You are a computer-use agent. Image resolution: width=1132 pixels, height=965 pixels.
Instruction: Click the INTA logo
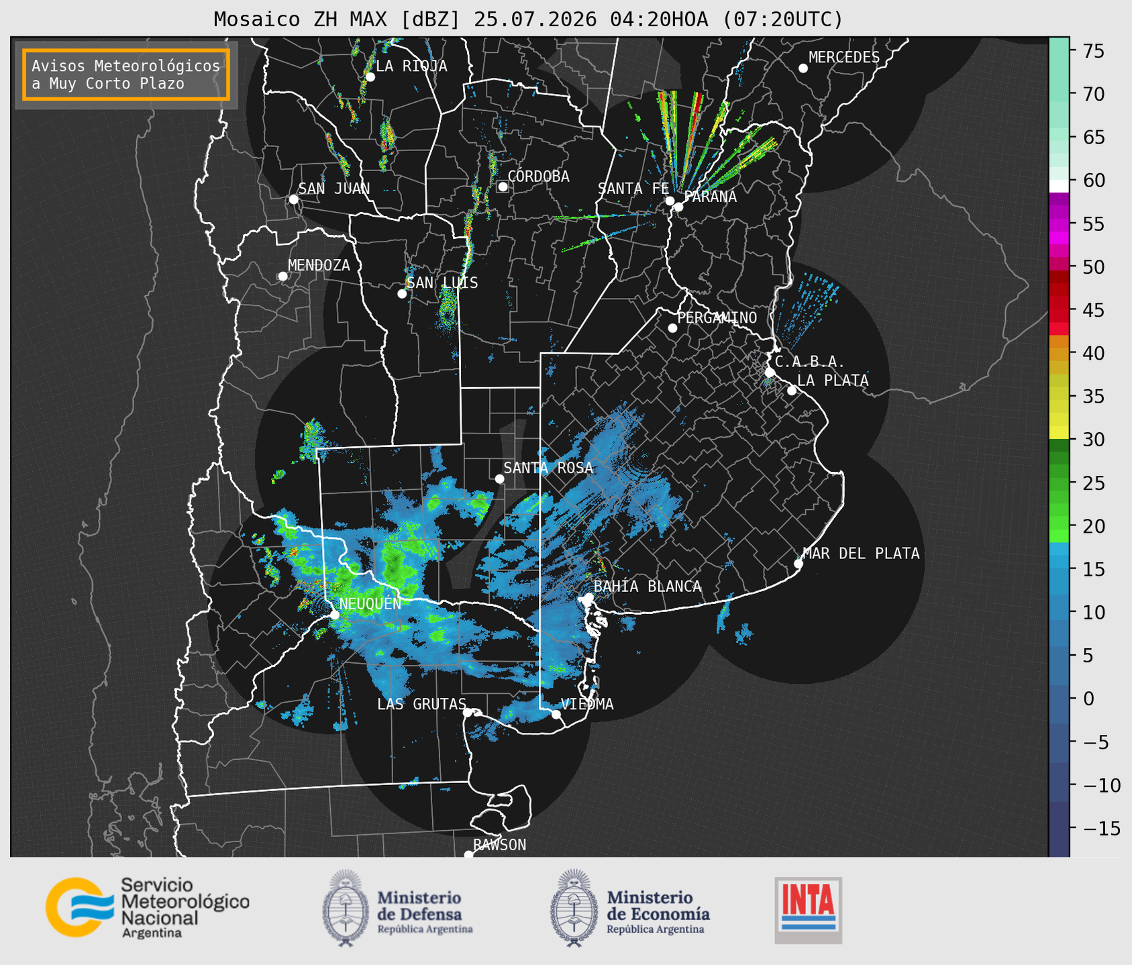tap(808, 910)
